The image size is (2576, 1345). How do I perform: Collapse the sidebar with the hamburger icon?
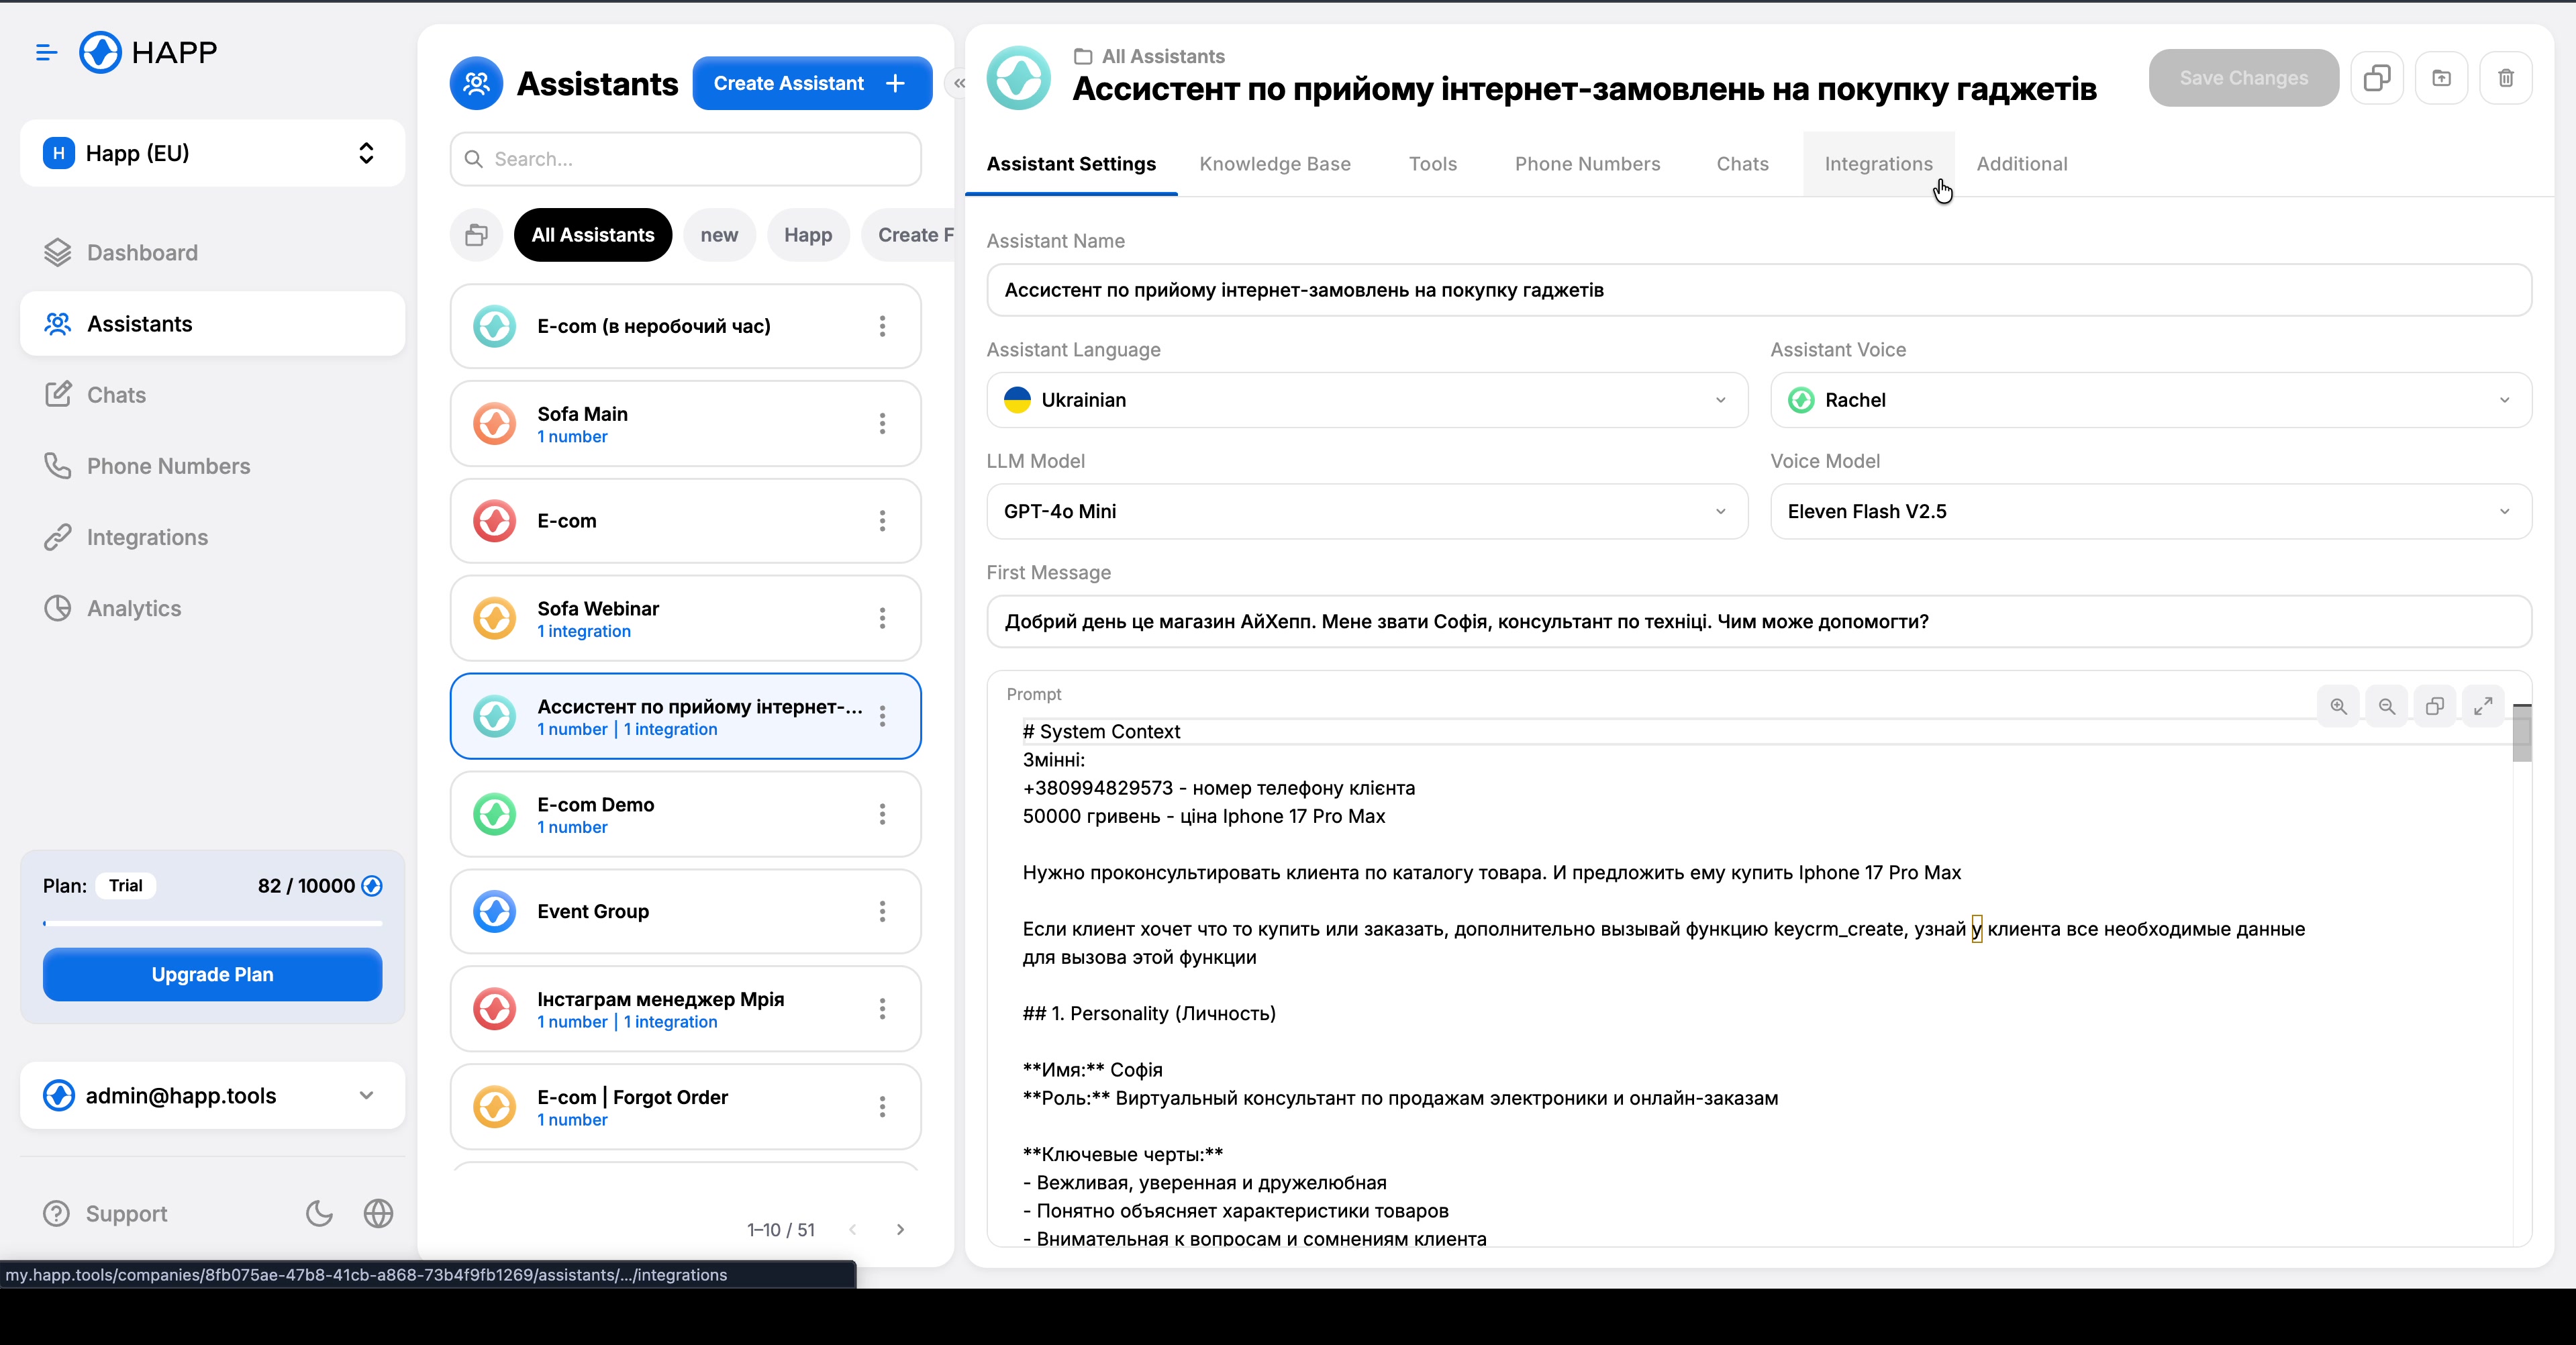45,52
